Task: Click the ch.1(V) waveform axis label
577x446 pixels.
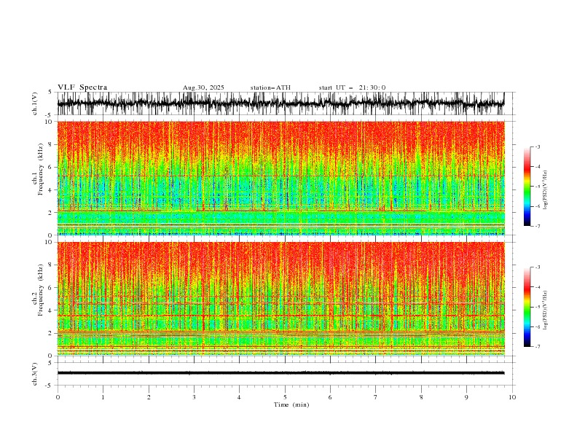Action: pos(35,103)
